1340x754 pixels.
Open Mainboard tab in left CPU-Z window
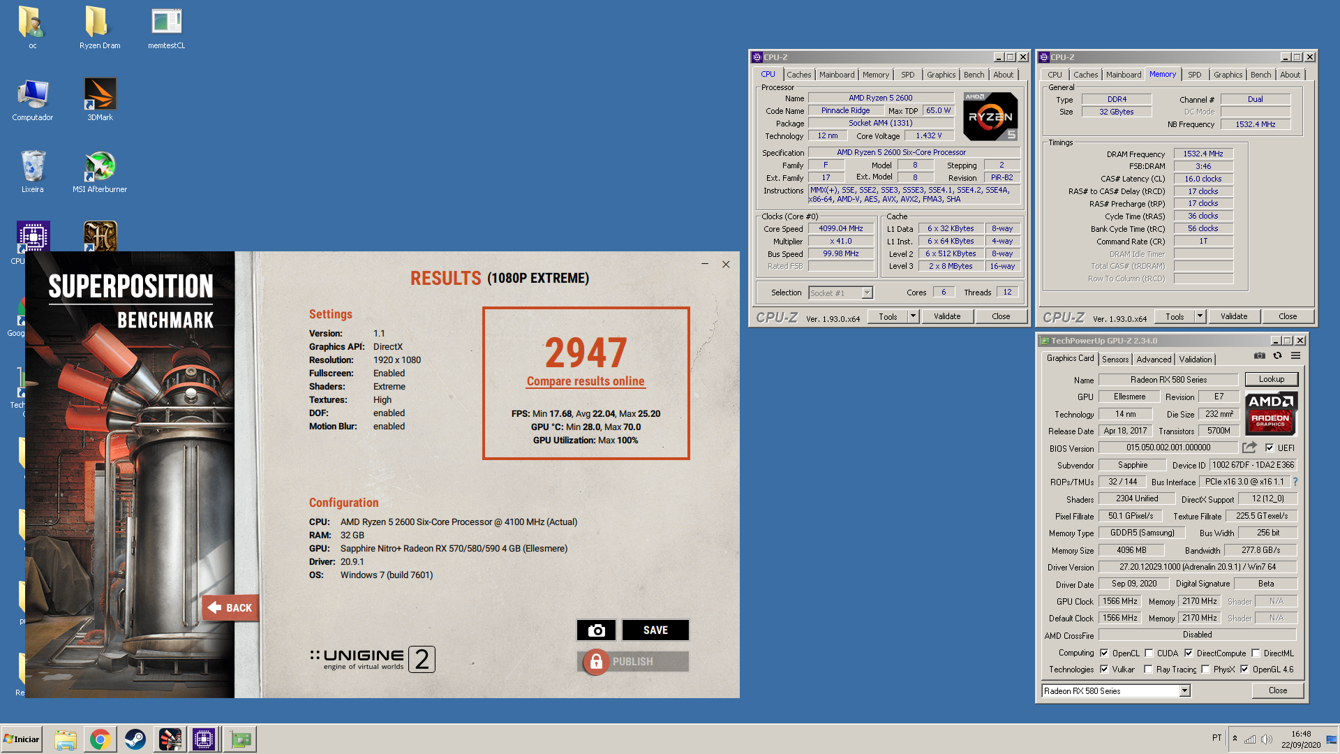tap(837, 75)
